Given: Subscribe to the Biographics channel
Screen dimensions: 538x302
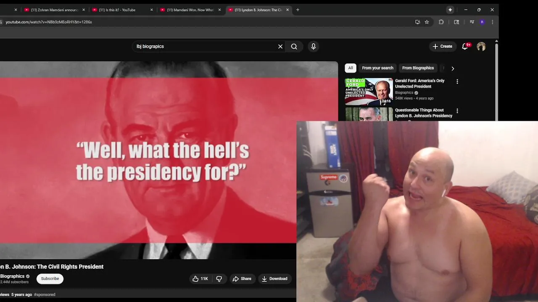Looking at the screenshot, I should point(50,279).
